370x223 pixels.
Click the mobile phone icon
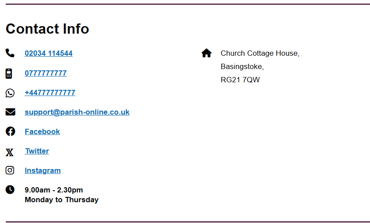tap(9, 73)
